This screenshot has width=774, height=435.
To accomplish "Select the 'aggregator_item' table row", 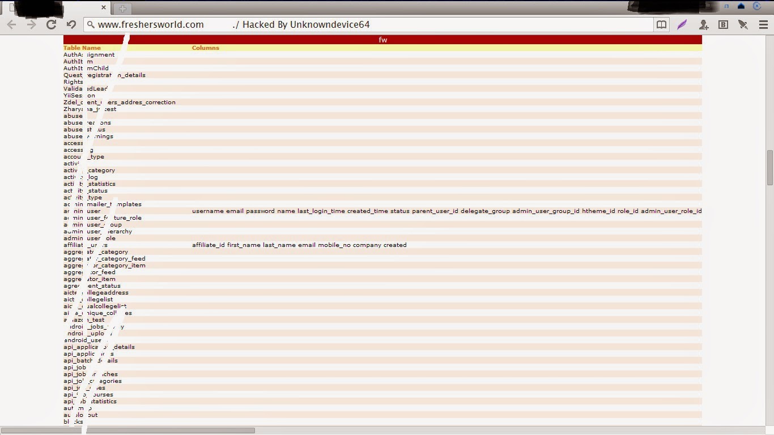I will (382, 279).
